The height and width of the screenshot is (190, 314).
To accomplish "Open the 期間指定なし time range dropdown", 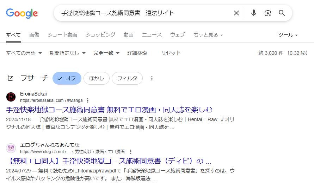I will (x=68, y=53).
